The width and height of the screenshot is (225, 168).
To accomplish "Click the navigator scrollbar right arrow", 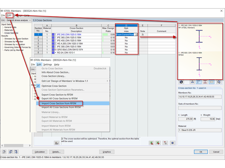I will 30,145.
